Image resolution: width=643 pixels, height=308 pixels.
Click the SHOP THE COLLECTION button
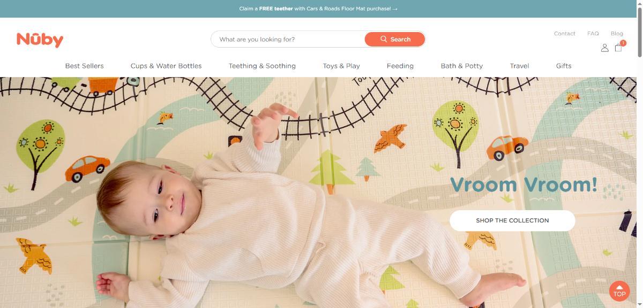512,220
